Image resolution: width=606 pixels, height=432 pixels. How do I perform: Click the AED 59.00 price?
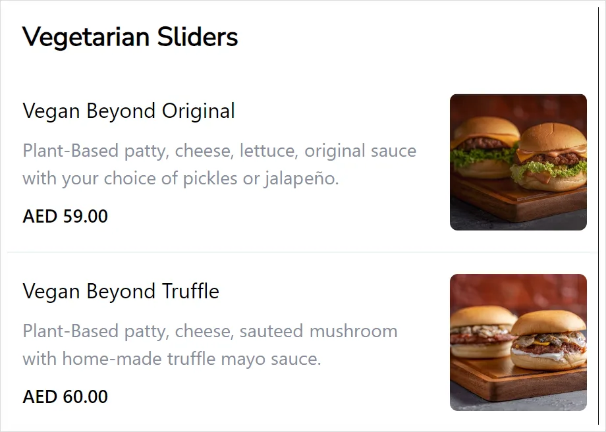coord(65,216)
